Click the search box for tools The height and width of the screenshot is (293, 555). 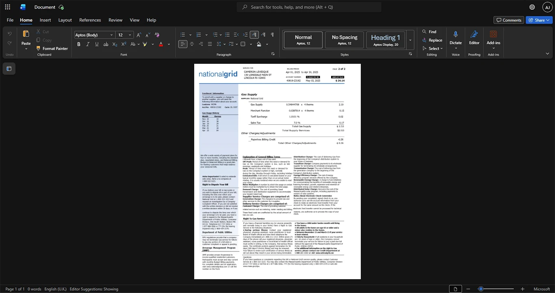[309, 7]
